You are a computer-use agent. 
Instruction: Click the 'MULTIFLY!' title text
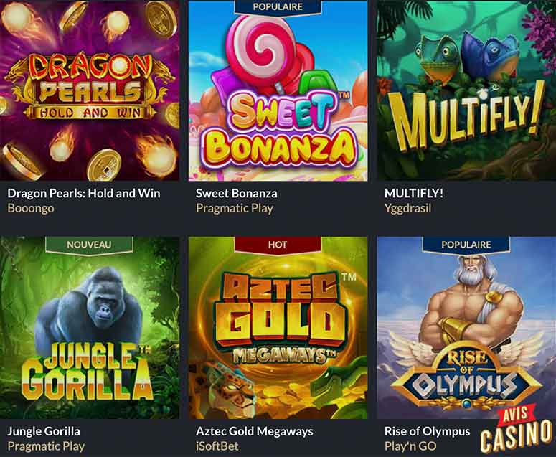click(x=414, y=194)
